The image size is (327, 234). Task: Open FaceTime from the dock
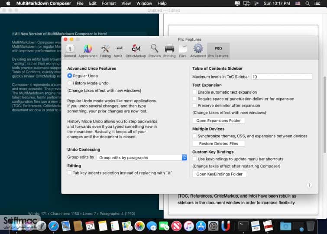[164, 226]
